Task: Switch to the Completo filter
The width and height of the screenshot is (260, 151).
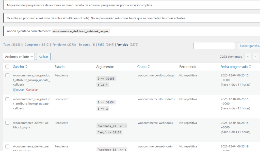Action: (31, 44)
